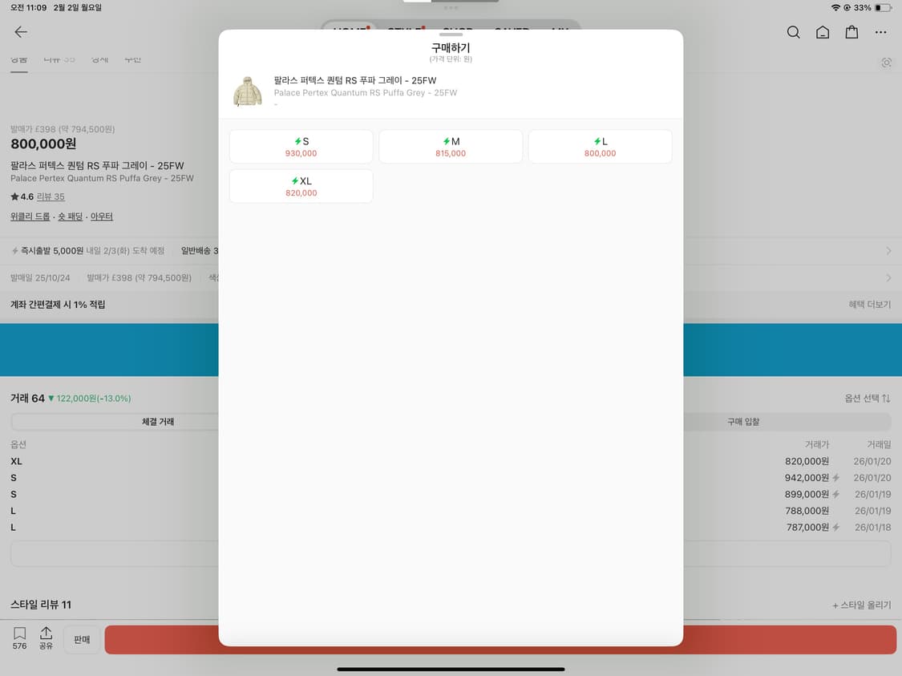
Task: Go home using the house icon
Action: [823, 32]
